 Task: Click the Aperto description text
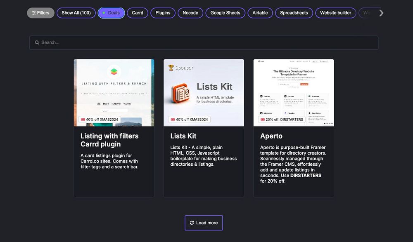click(293, 164)
